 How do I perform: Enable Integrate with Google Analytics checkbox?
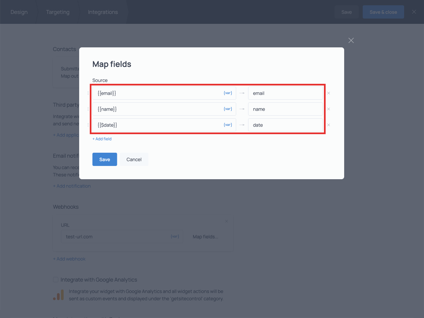click(x=56, y=280)
